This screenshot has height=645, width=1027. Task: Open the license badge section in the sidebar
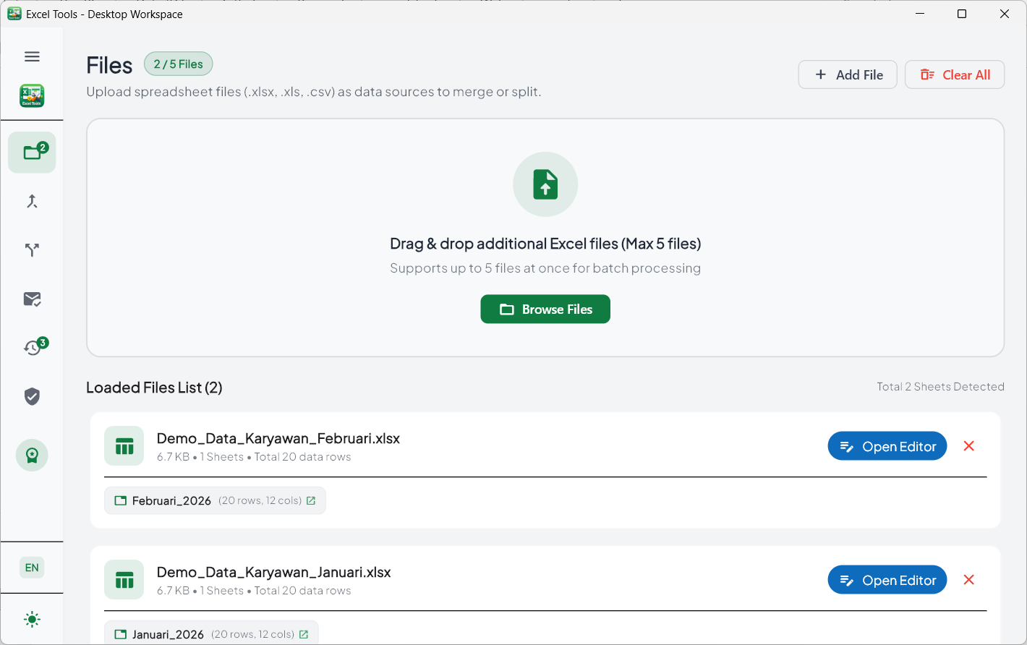point(32,456)
